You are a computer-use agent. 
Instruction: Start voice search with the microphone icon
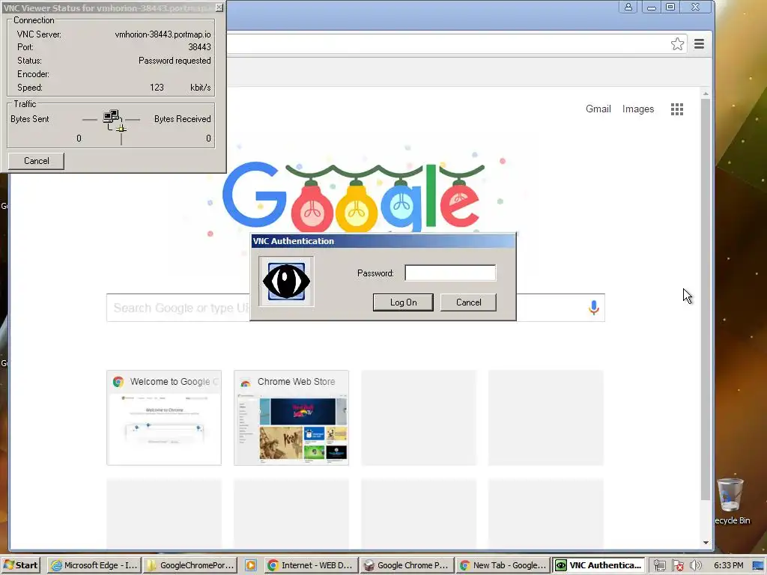point(594,308)
